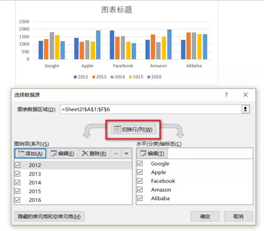This screenshot has height=231, width=264.
Task: Click the 2016 legend entry in chart
Action: 154,77
